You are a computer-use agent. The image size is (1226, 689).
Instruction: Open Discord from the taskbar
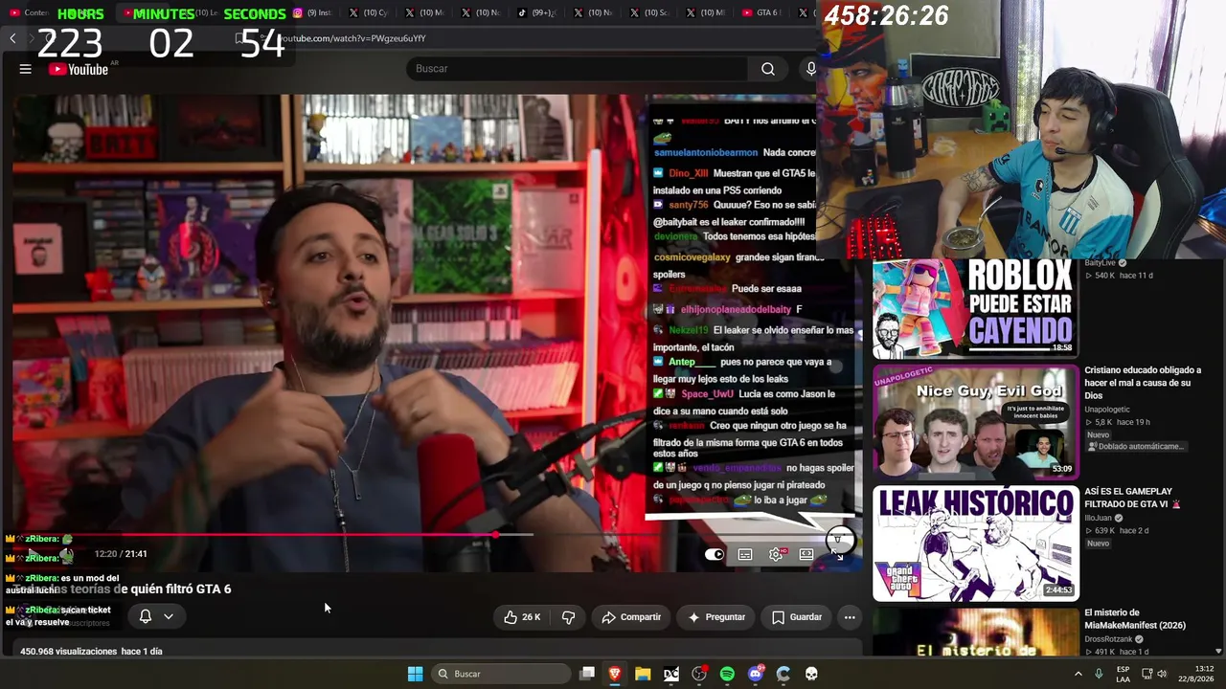756,674
